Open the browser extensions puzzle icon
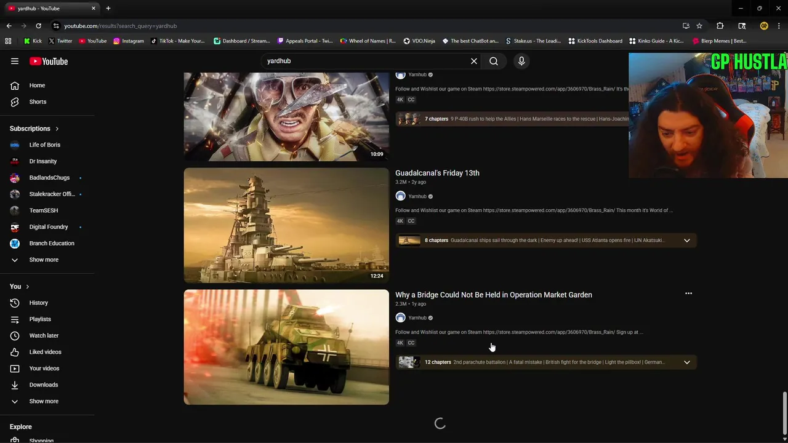The image size is (788, 443). point(720,26)
